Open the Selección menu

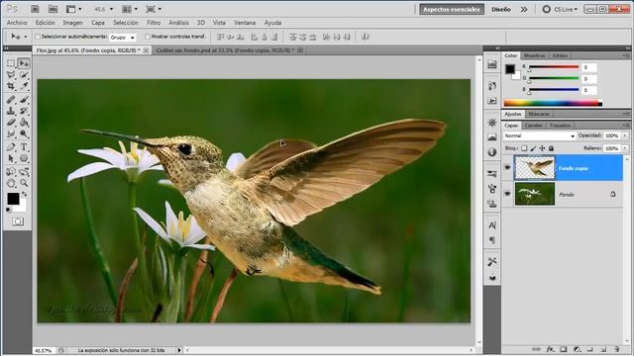(x=126, y=23)
